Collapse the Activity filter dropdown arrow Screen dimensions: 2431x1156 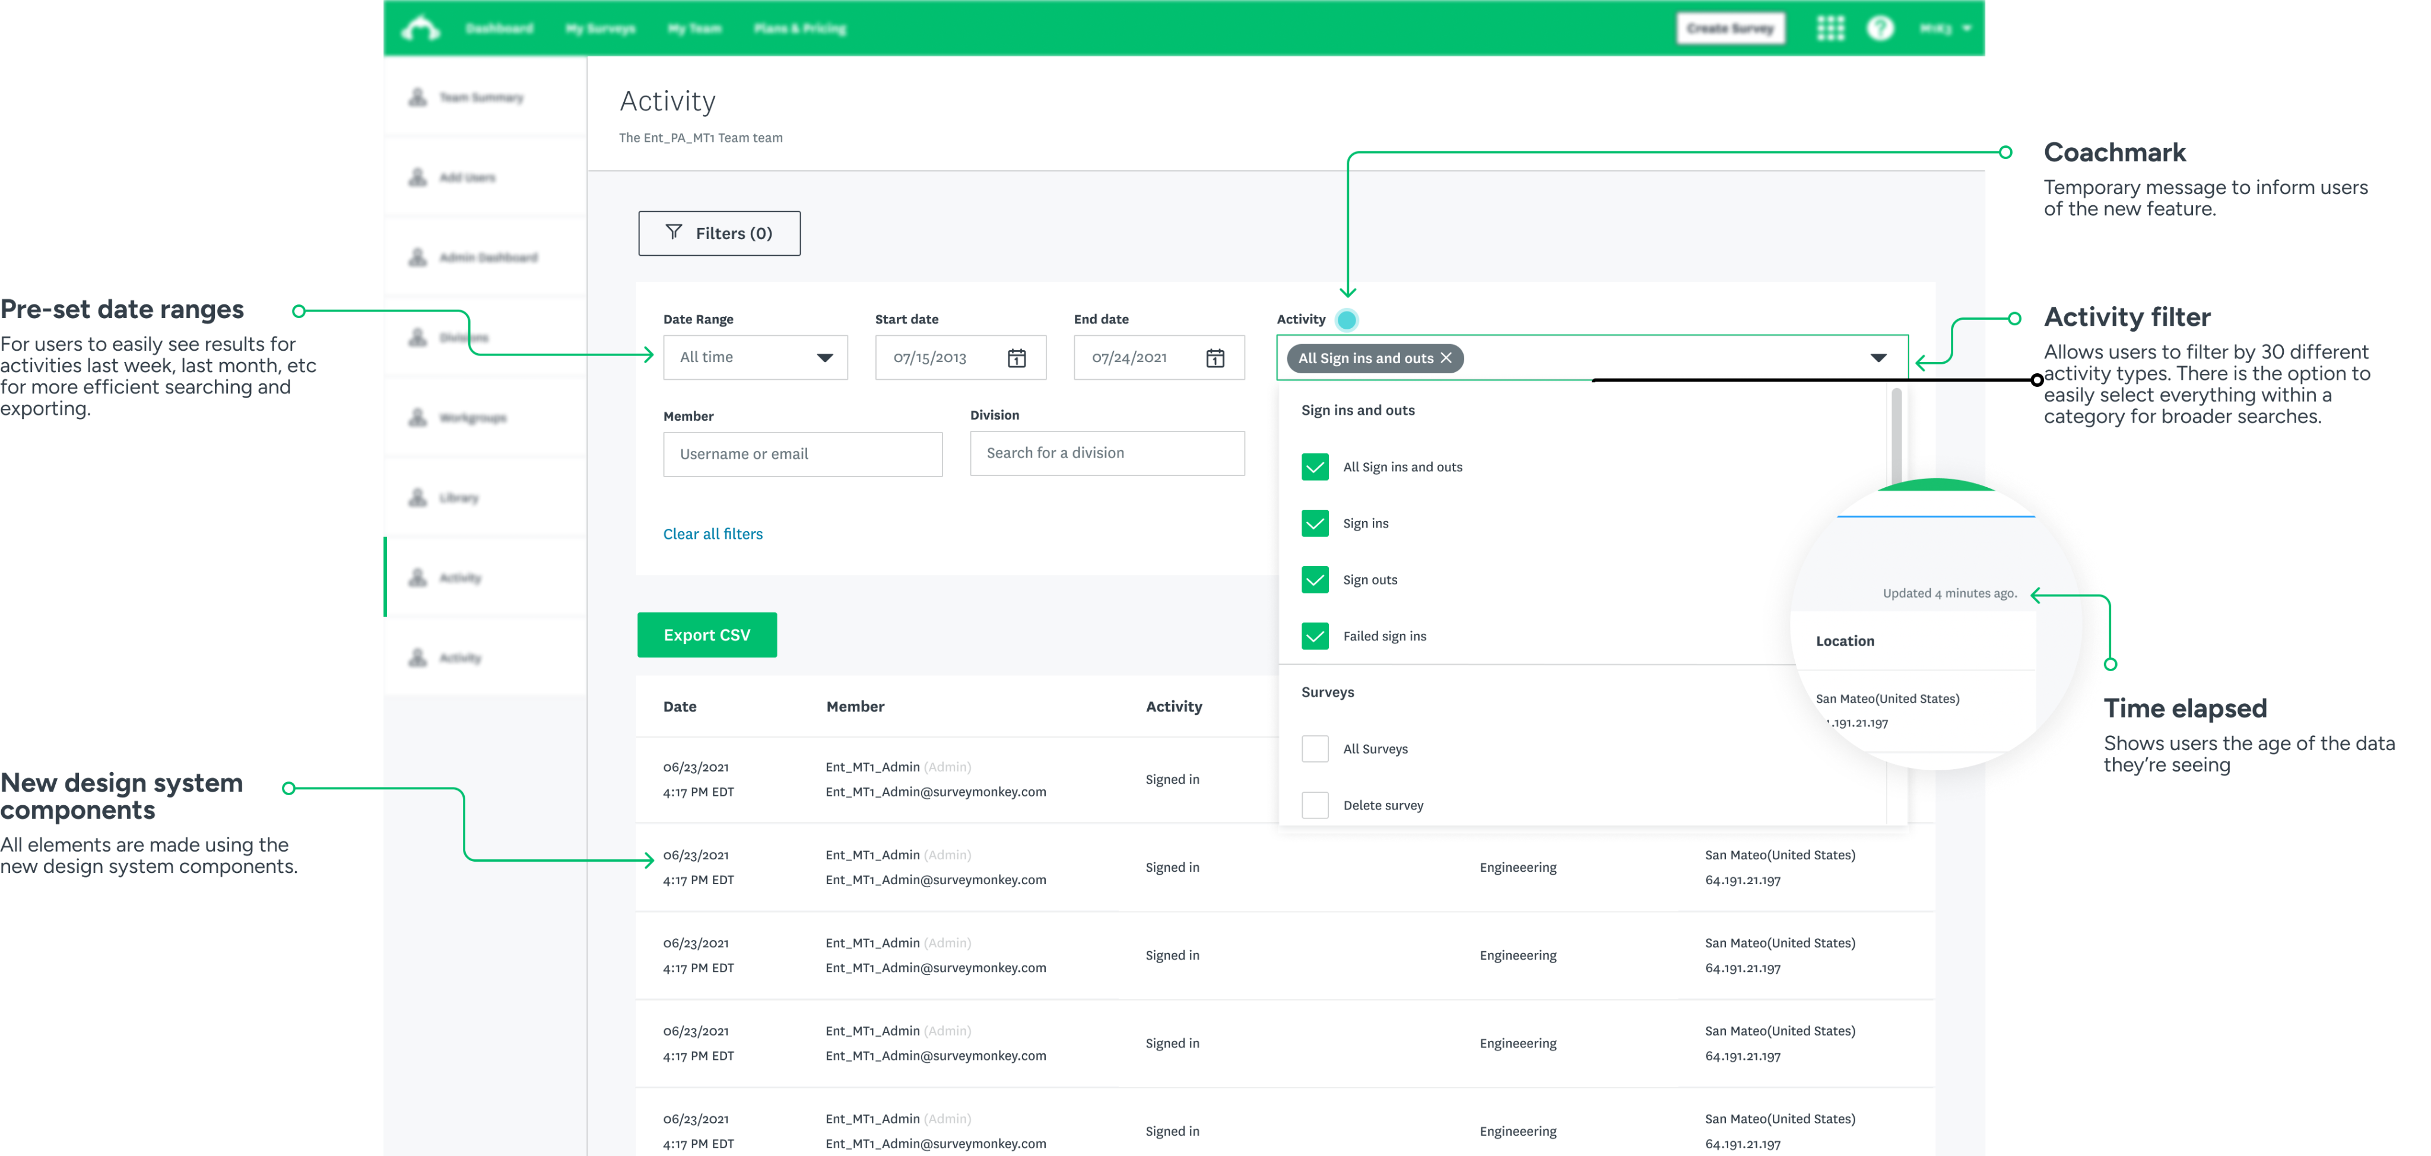click(x=1878, y=358)
